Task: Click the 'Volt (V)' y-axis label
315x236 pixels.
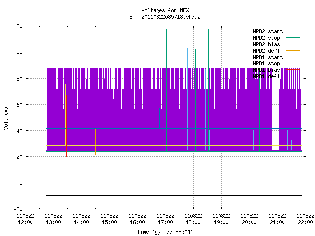Action: click(6, 118)
